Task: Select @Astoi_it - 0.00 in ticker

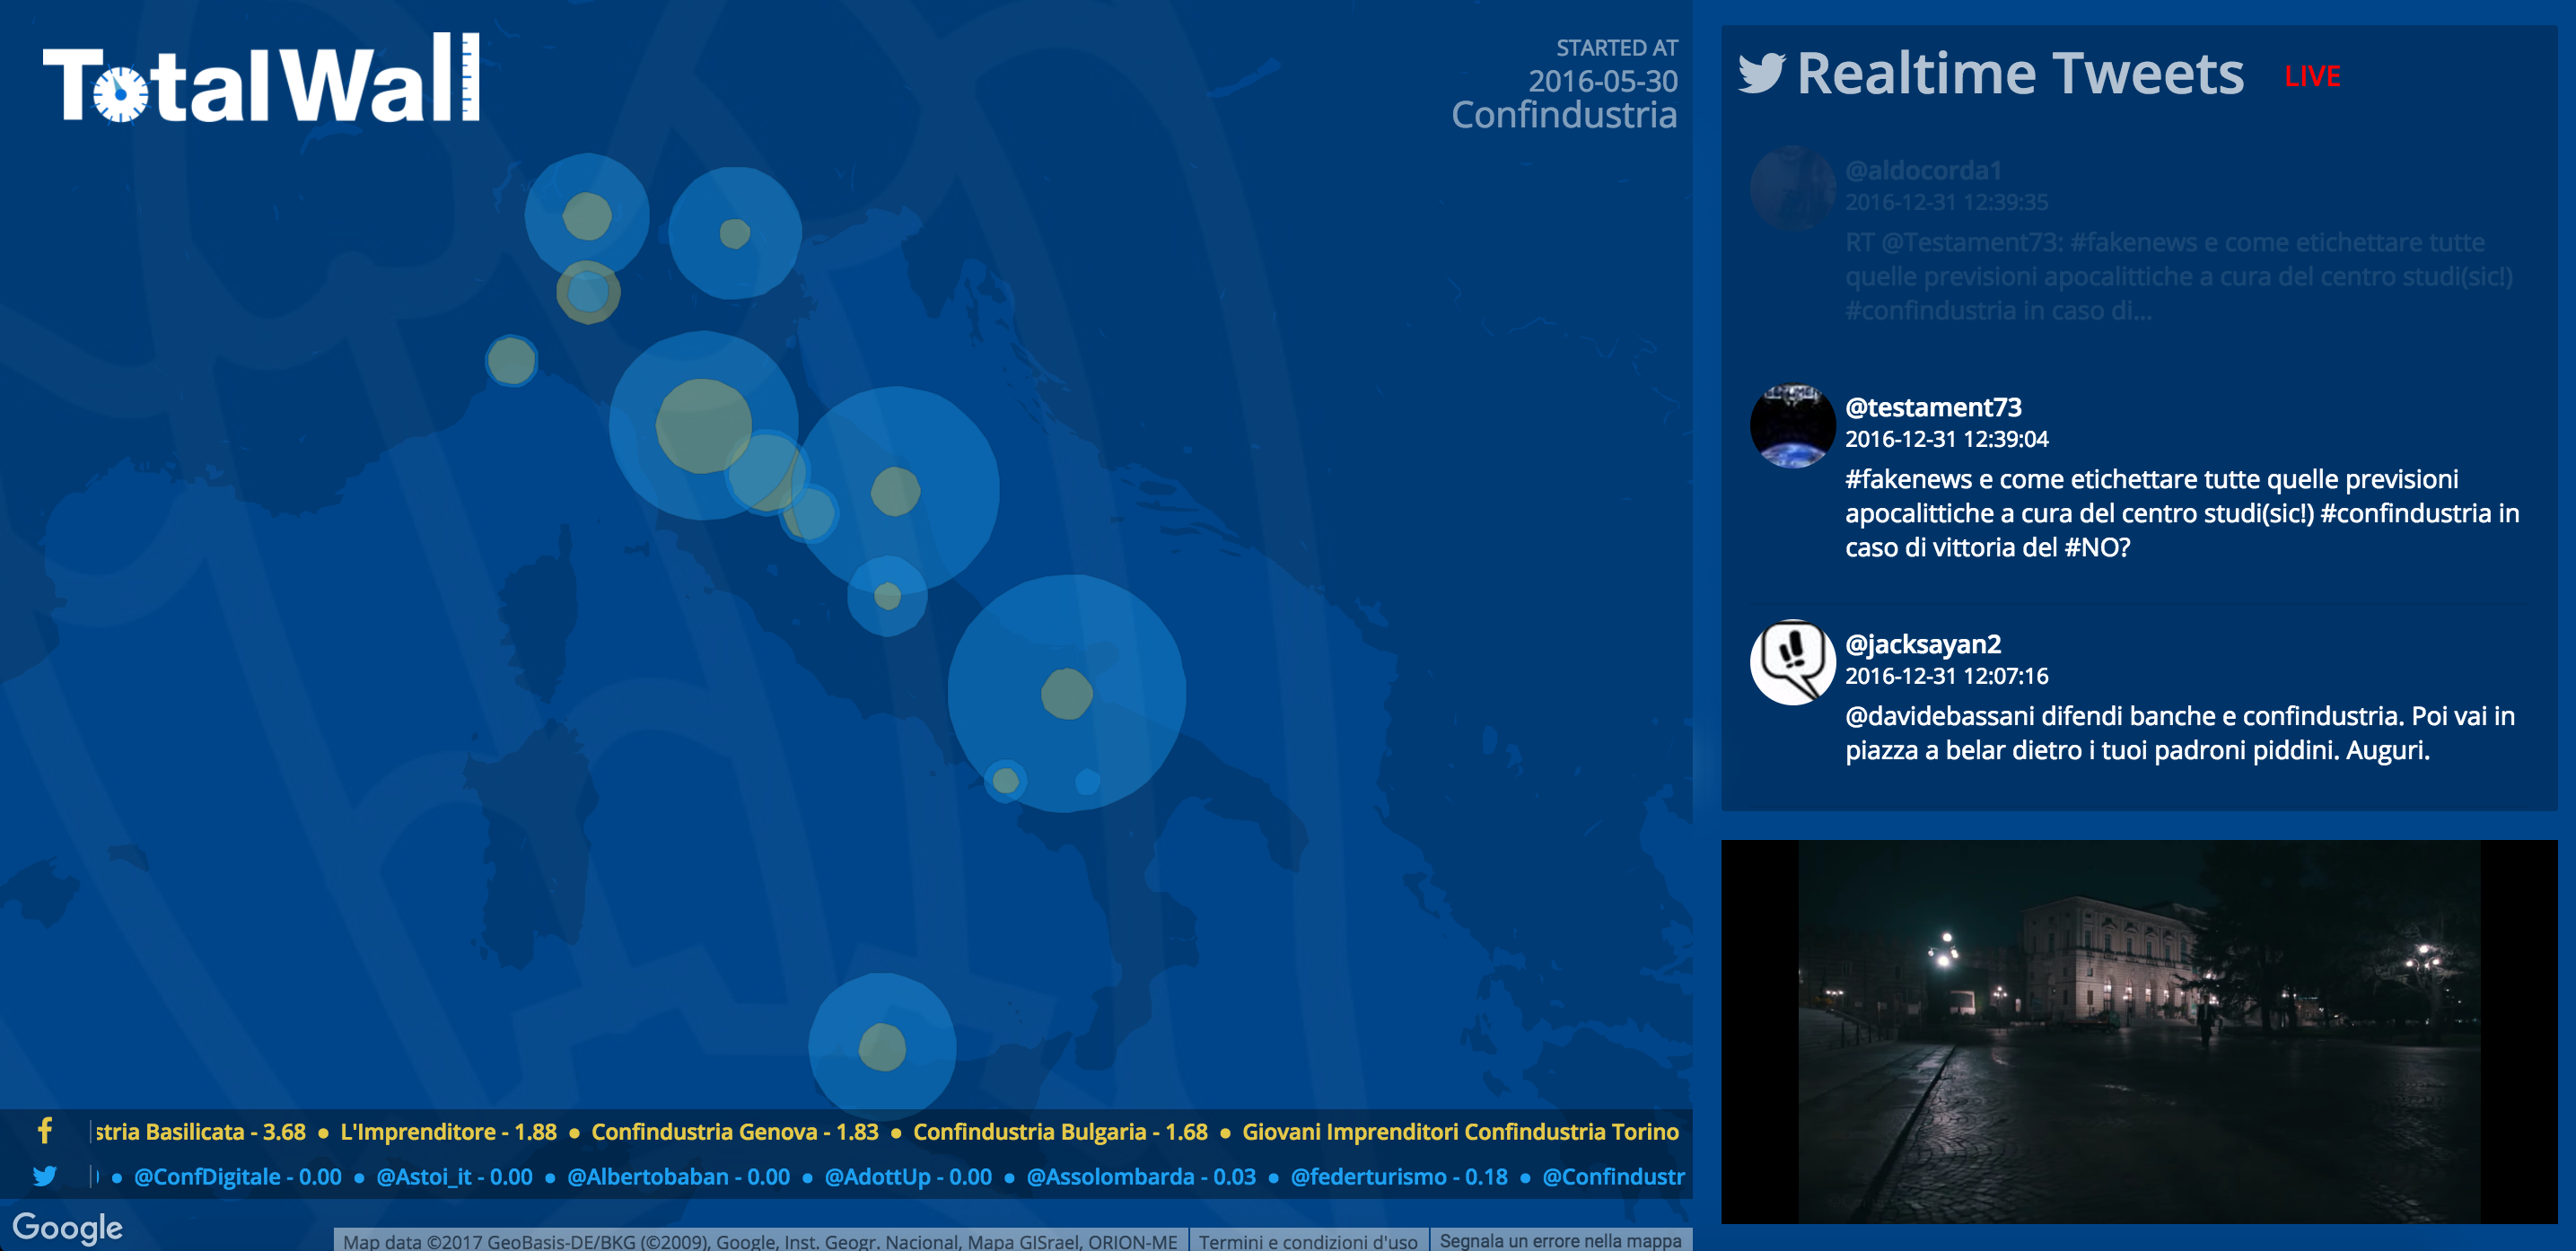Action: tap(454, 1177)
